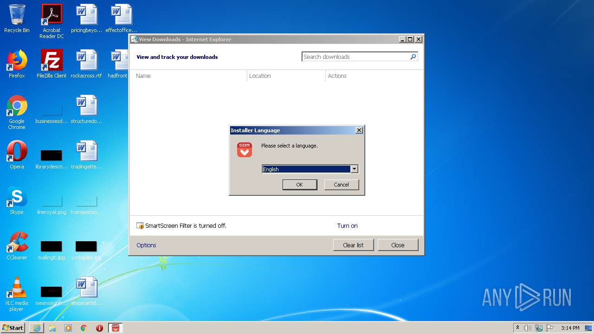Click the GOM logo in the installer dialog
594x334 pixels.
[245, 150]
